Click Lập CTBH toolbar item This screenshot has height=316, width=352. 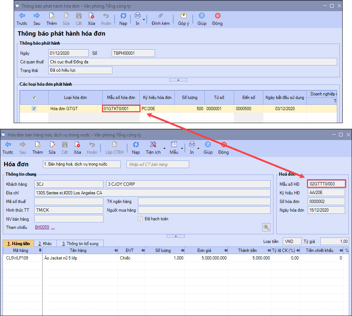tap(115, 148)
